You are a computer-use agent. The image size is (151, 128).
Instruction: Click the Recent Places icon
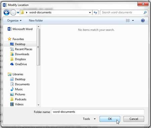pos(12,49)
